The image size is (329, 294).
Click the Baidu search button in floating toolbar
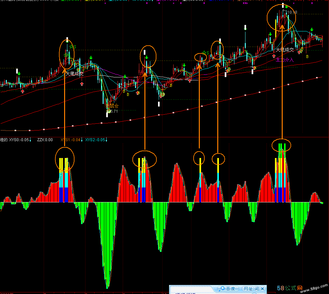228,288
